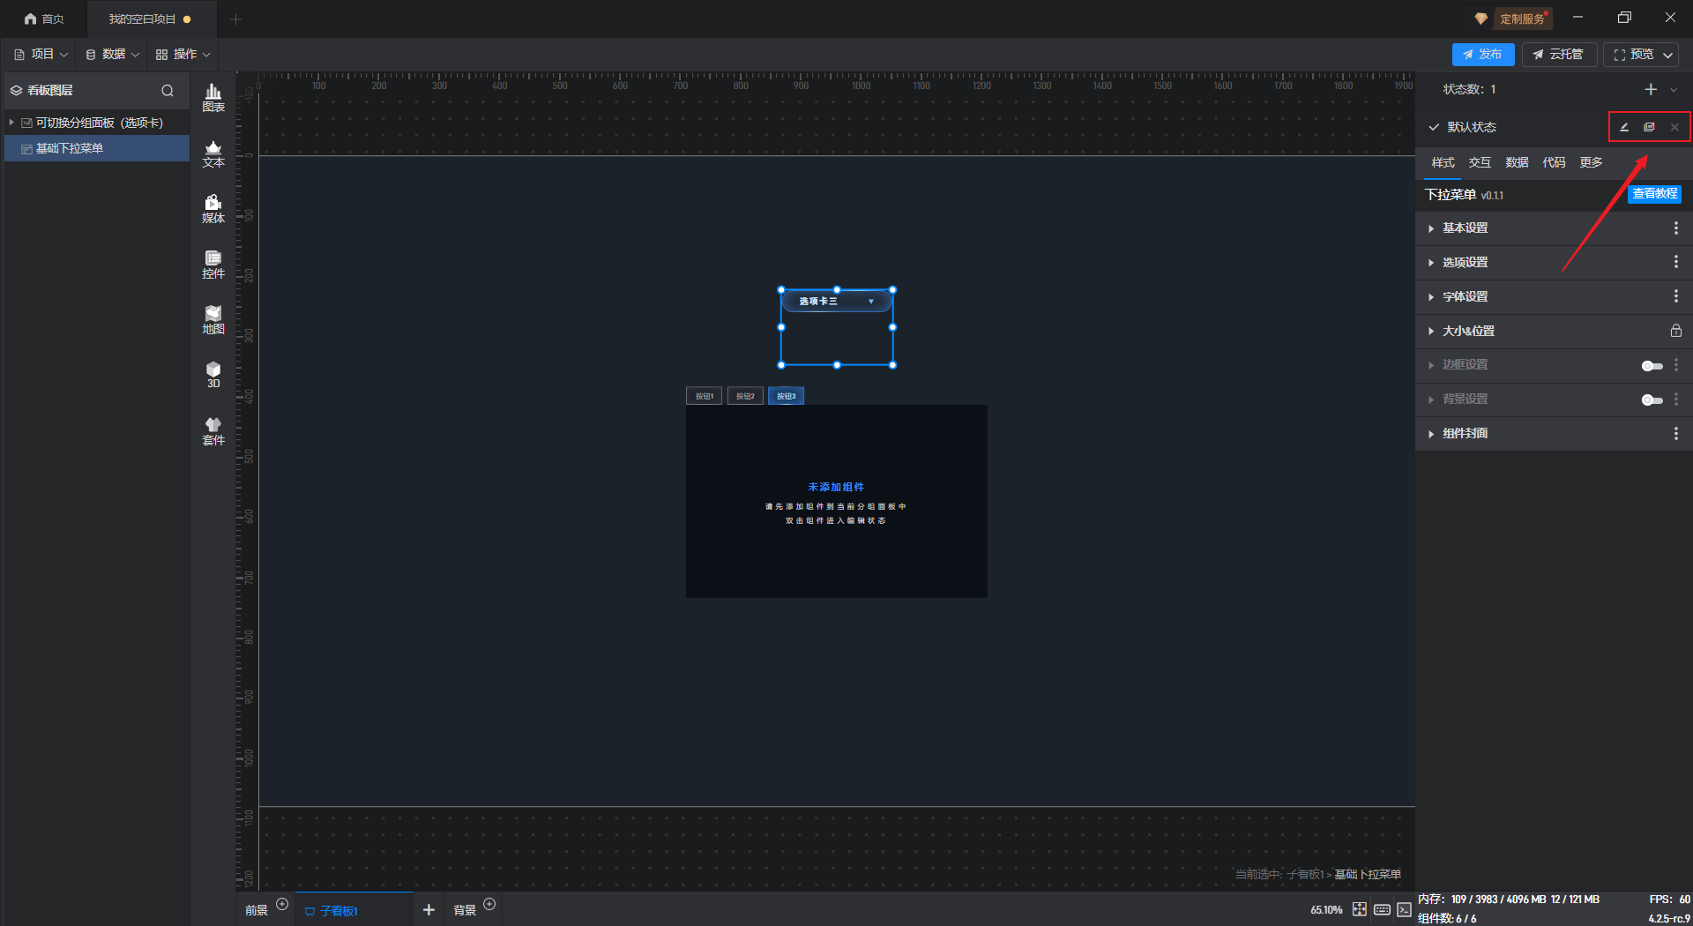Open the 文本 text components panel
The height and width of the screenshot is (926, 1693).
pyautogui.click(x=213, y=153)
